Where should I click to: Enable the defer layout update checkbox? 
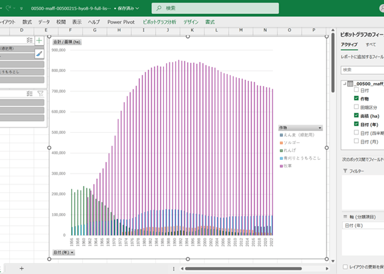(345, 267)
